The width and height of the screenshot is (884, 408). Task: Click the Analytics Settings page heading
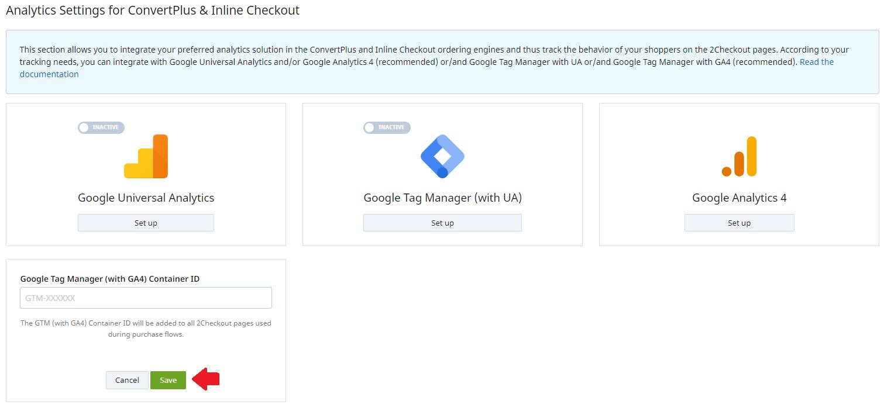pos(152,10)
